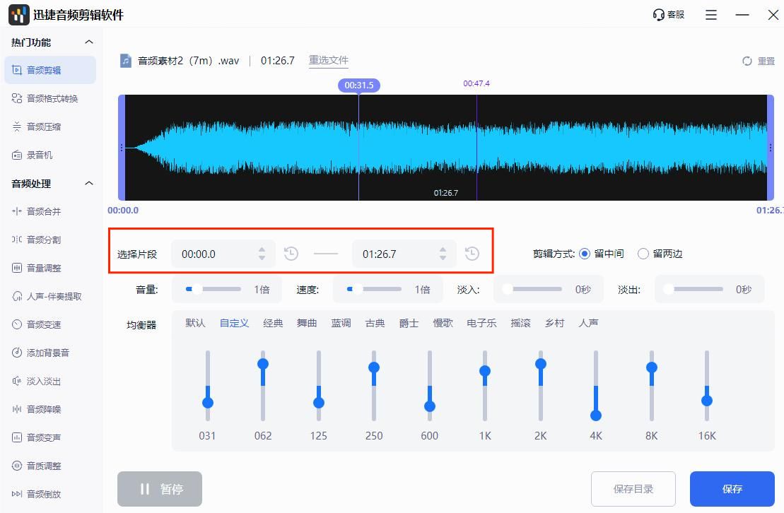Select the 慢歌 equalizer preset
Screen dimensions: 784x513
[x=443, y=323]
